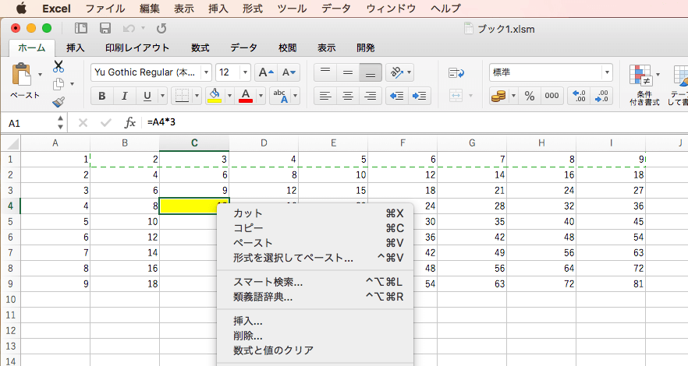Click the wrap text icon

tap(456, 72)
